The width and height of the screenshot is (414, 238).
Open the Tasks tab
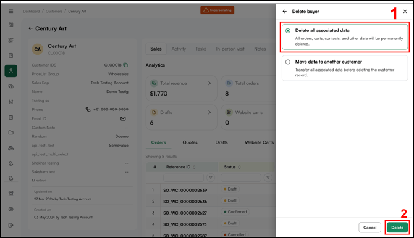201,49
